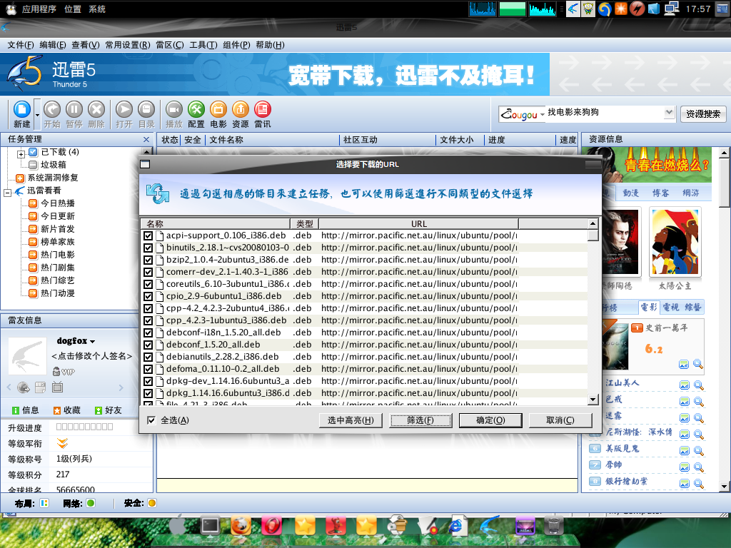731x548 pixels.
Task: Select the 垃圾箱 tree item
Action: 53,165
